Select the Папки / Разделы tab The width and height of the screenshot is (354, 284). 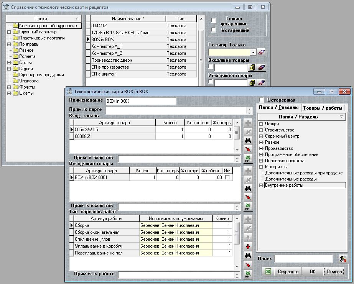(278, 107)
